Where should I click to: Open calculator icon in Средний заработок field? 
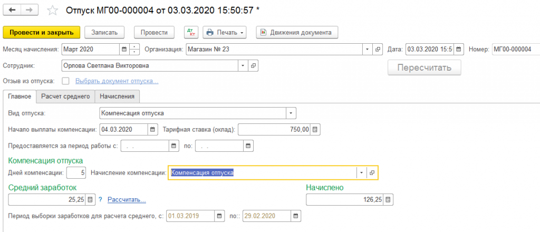pos(90,199)
